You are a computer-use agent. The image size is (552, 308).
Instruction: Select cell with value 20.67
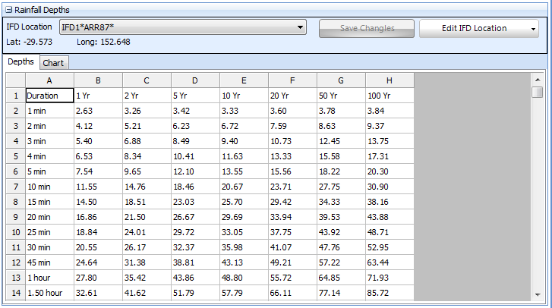pos(244,187)
